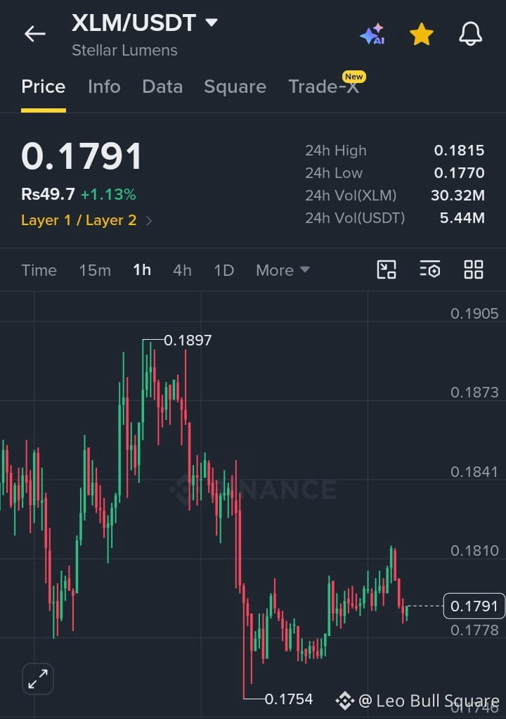Open the Trade-X tab
Viewport: 506px width, 719px height.
click(x=324, y=87)
